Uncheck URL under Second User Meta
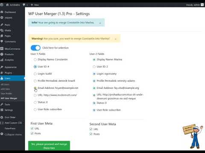This screenshot has height=153, width=205. (x=91, y=129)
